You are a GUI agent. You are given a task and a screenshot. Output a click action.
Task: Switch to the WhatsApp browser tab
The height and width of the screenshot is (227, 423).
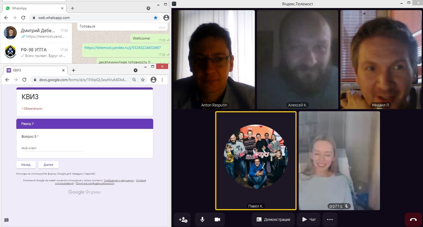34,8
